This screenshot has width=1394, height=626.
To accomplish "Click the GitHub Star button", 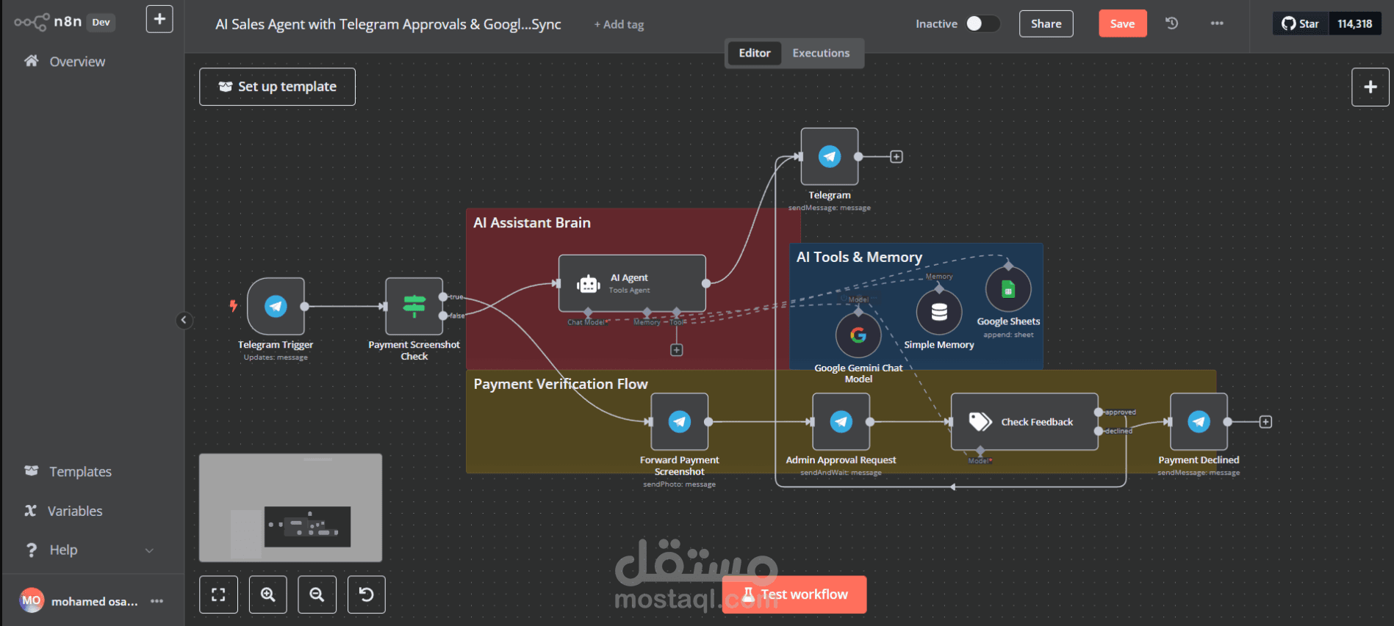I will tap(1301, 23).
